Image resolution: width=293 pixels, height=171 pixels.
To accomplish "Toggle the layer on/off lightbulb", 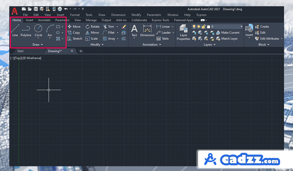I will pyautogui.click(x=194, y=27).
